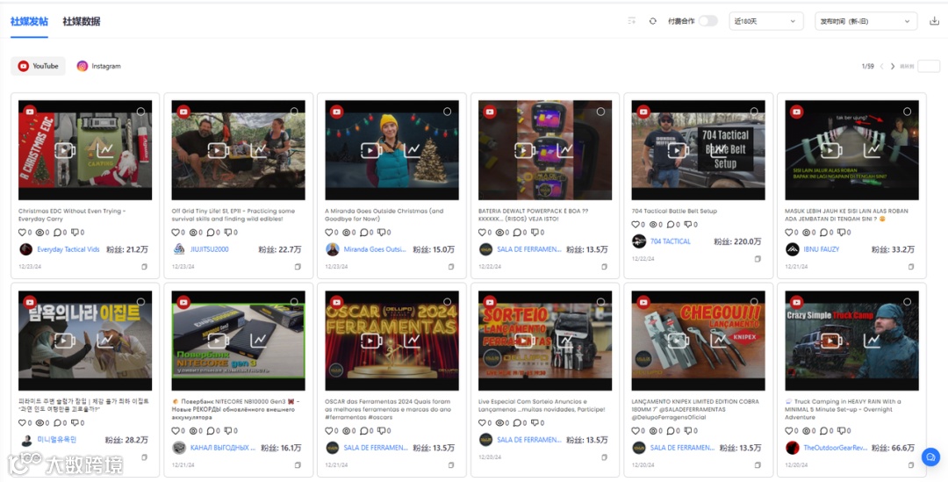Open the filter settings icon beside refresh

(x=632, y=21)
